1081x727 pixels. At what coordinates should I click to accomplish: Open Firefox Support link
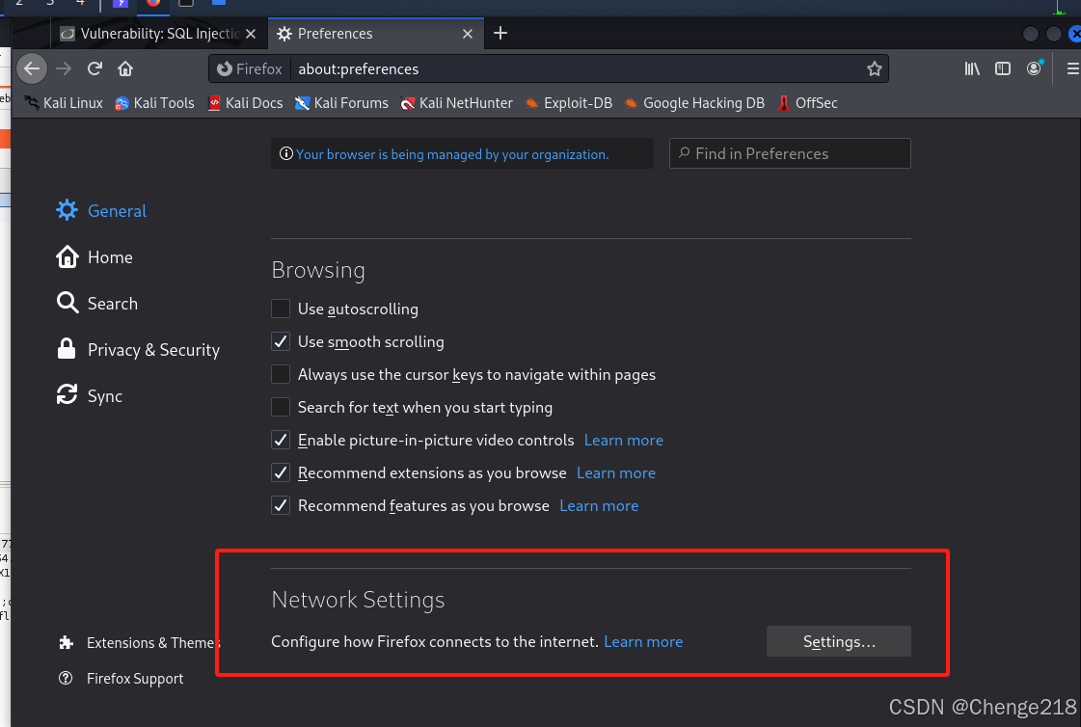click(122, 678)
